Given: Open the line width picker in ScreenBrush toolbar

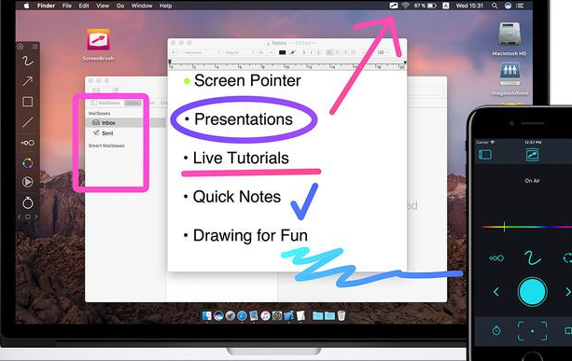Looking at the screenshot, I should (27, 143).
